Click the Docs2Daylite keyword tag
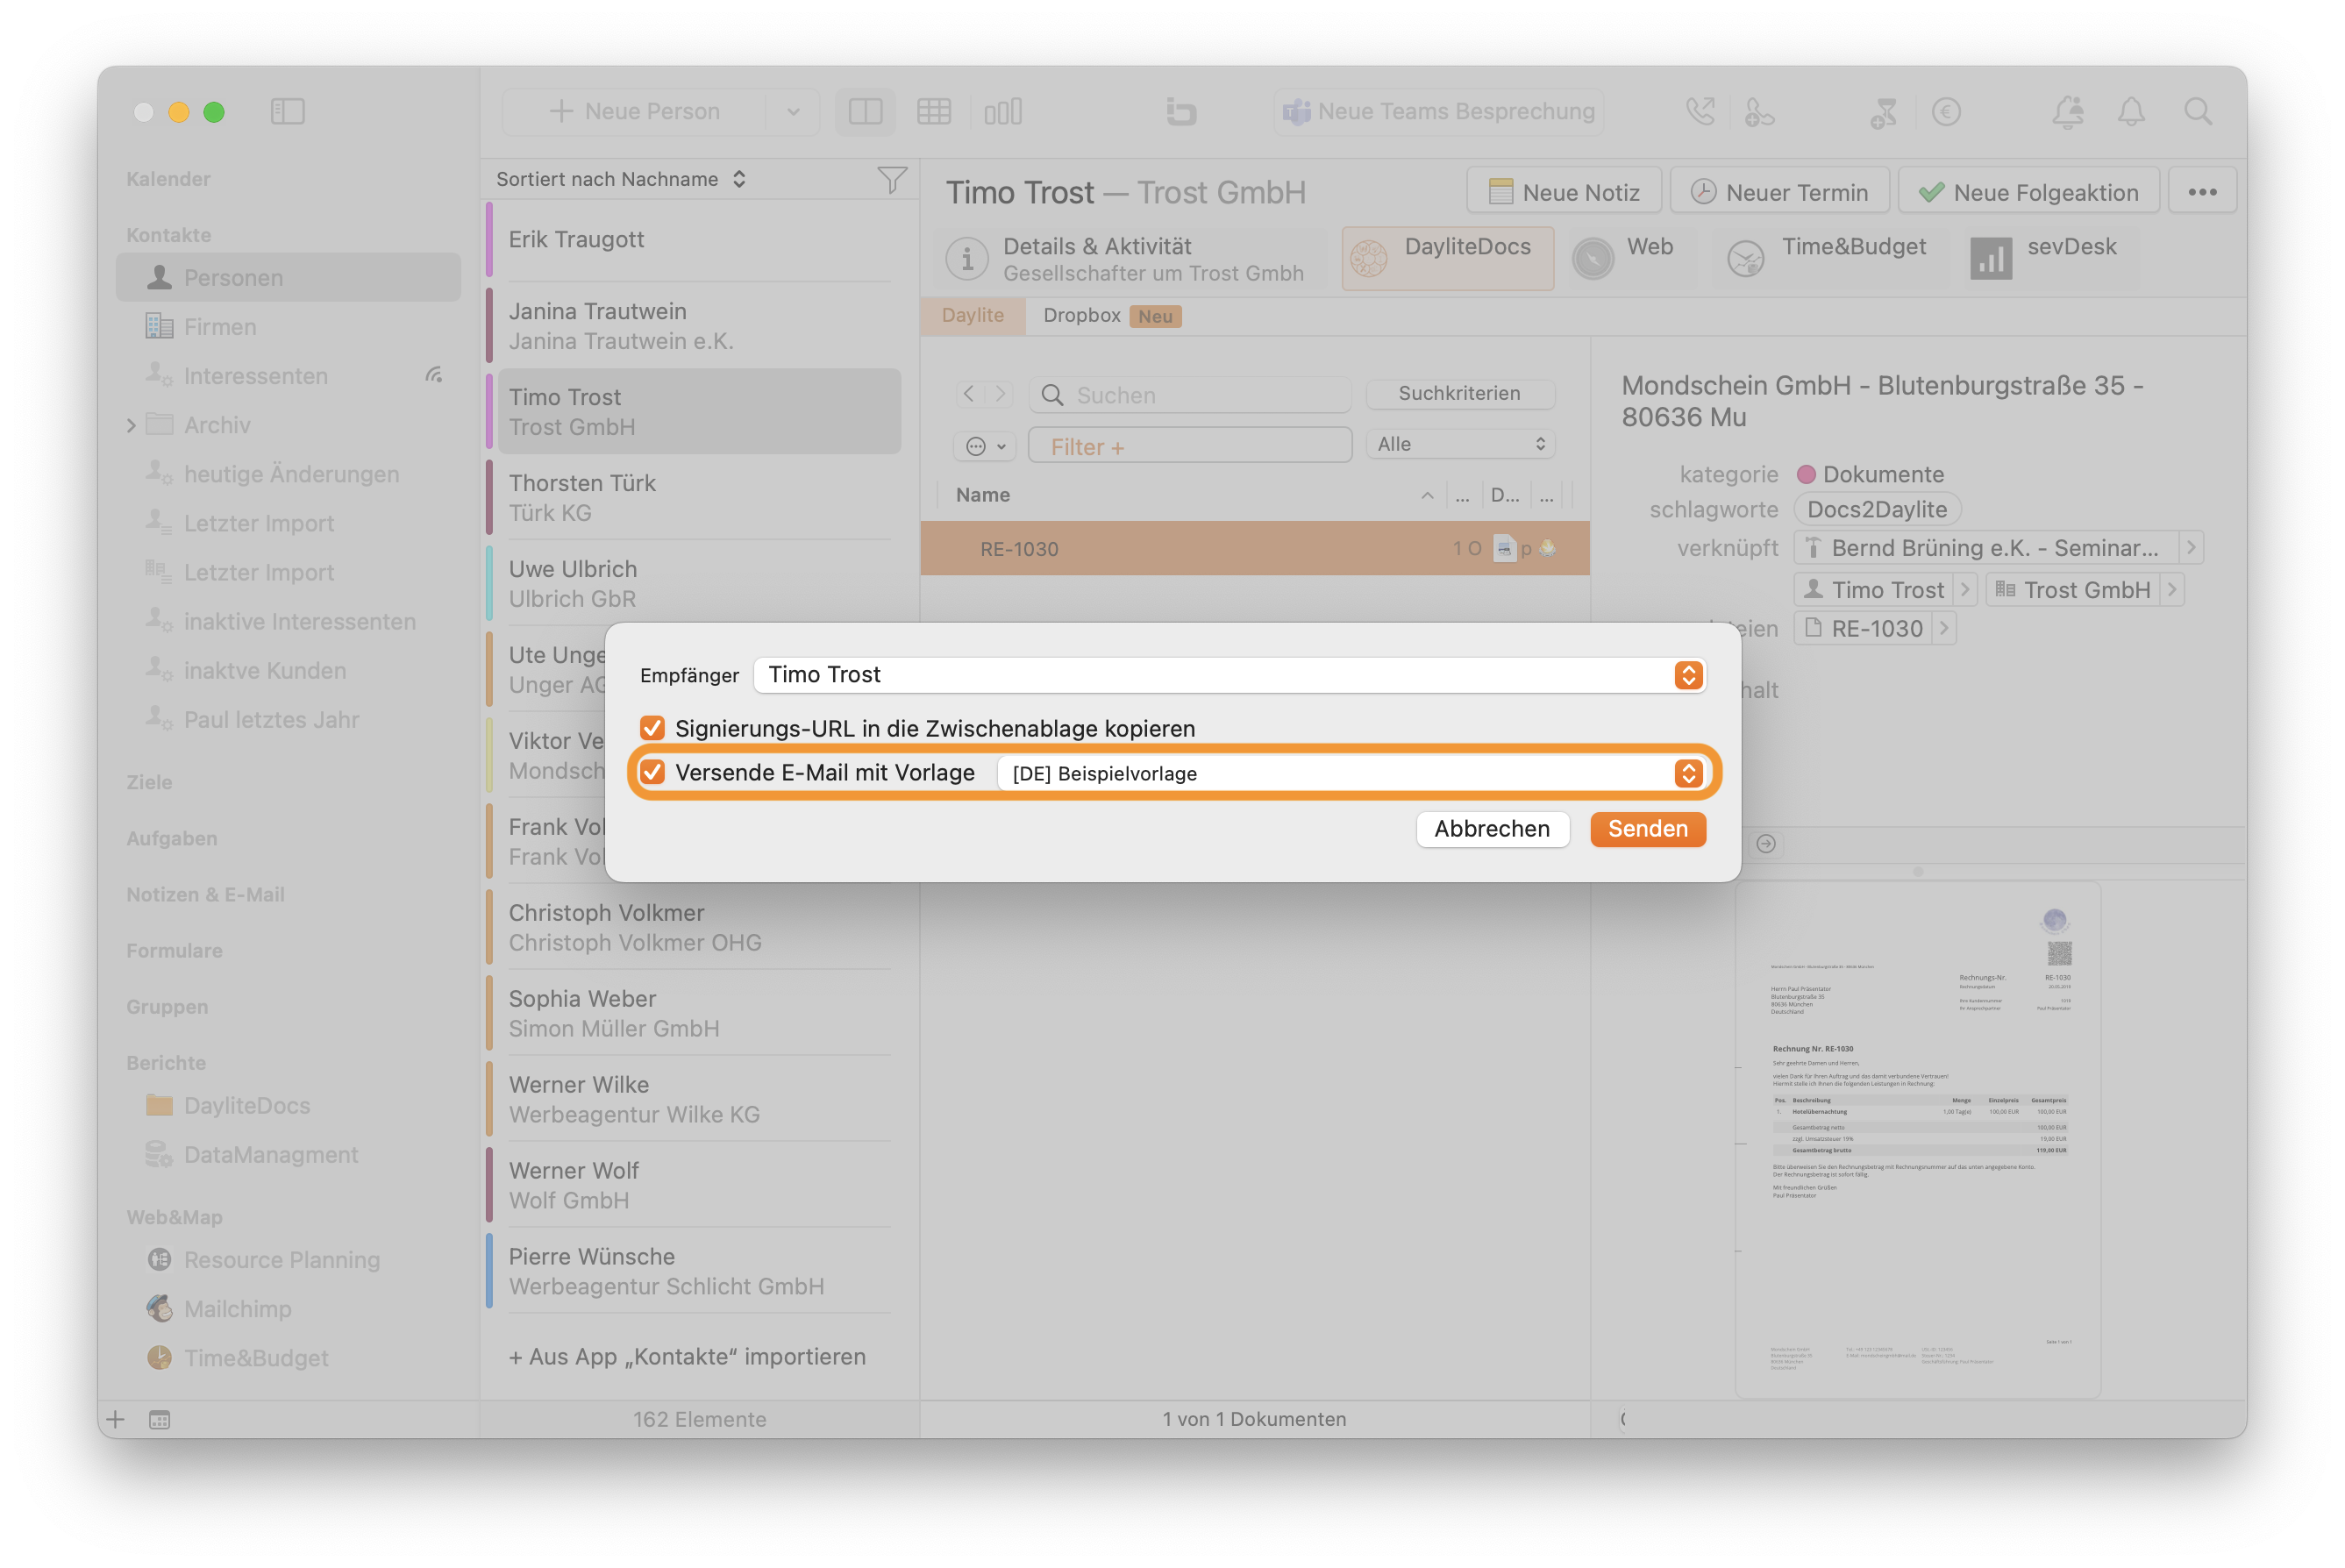Image resolution: width=2345 pixels, height=1568 pixels. [1877, 509]
